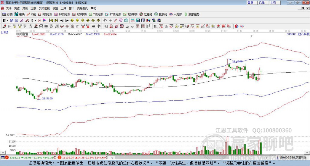Image resolution: width=310 pixels, height=166 pixels.
Task: Expand the candlestick style dropdown arrow
Action: click(x=35, y=20)
